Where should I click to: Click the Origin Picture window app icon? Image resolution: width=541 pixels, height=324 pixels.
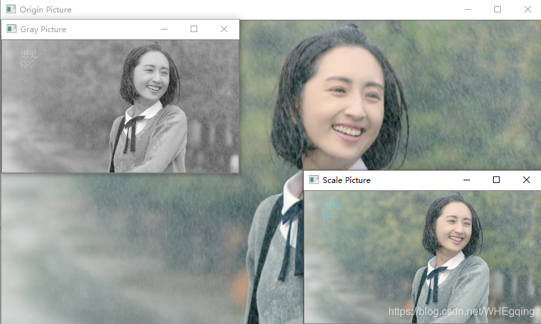click(x=11, y=9)
